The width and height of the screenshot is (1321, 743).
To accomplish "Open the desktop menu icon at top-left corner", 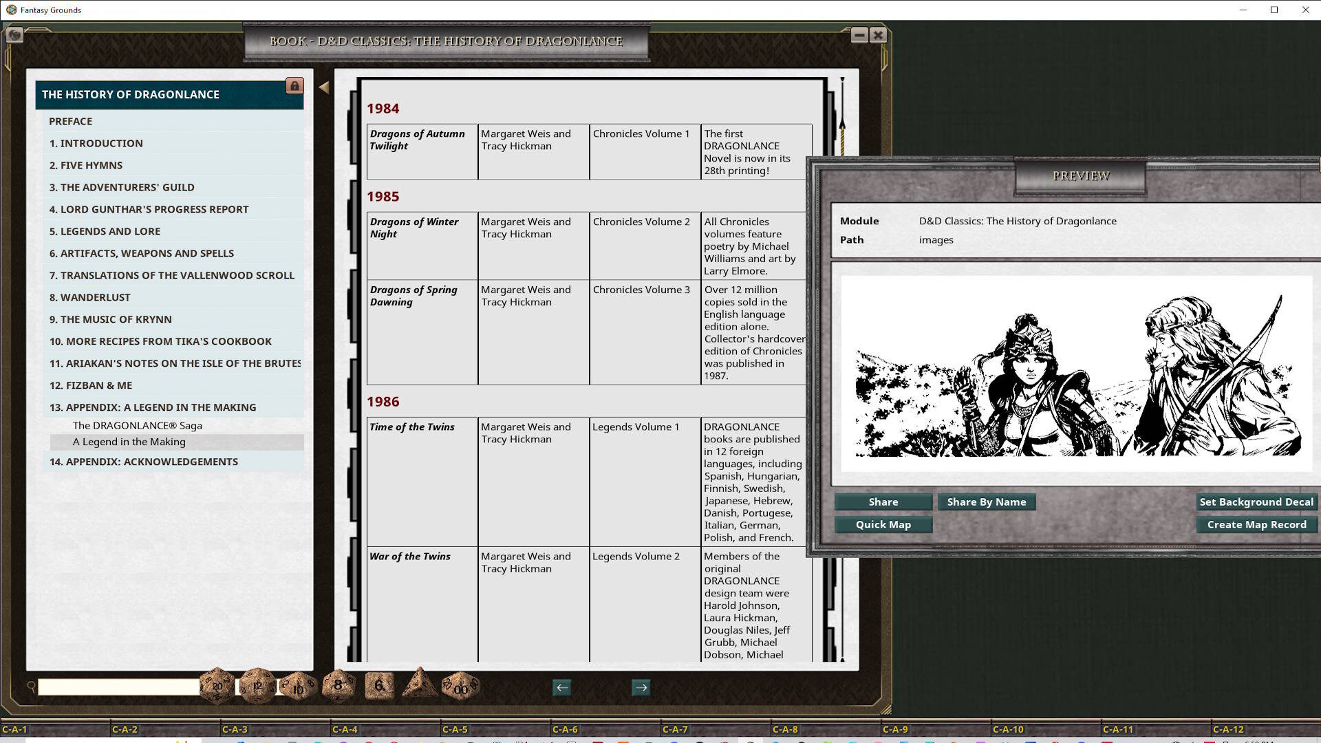I will [14, 34].
